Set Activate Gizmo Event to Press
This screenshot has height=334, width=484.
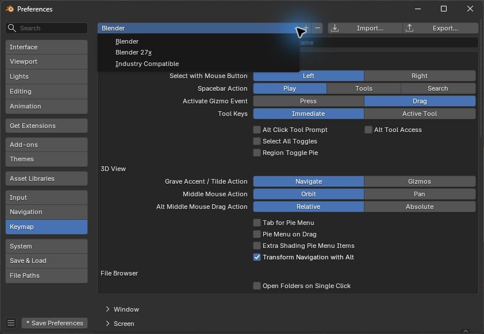point(308,101)
